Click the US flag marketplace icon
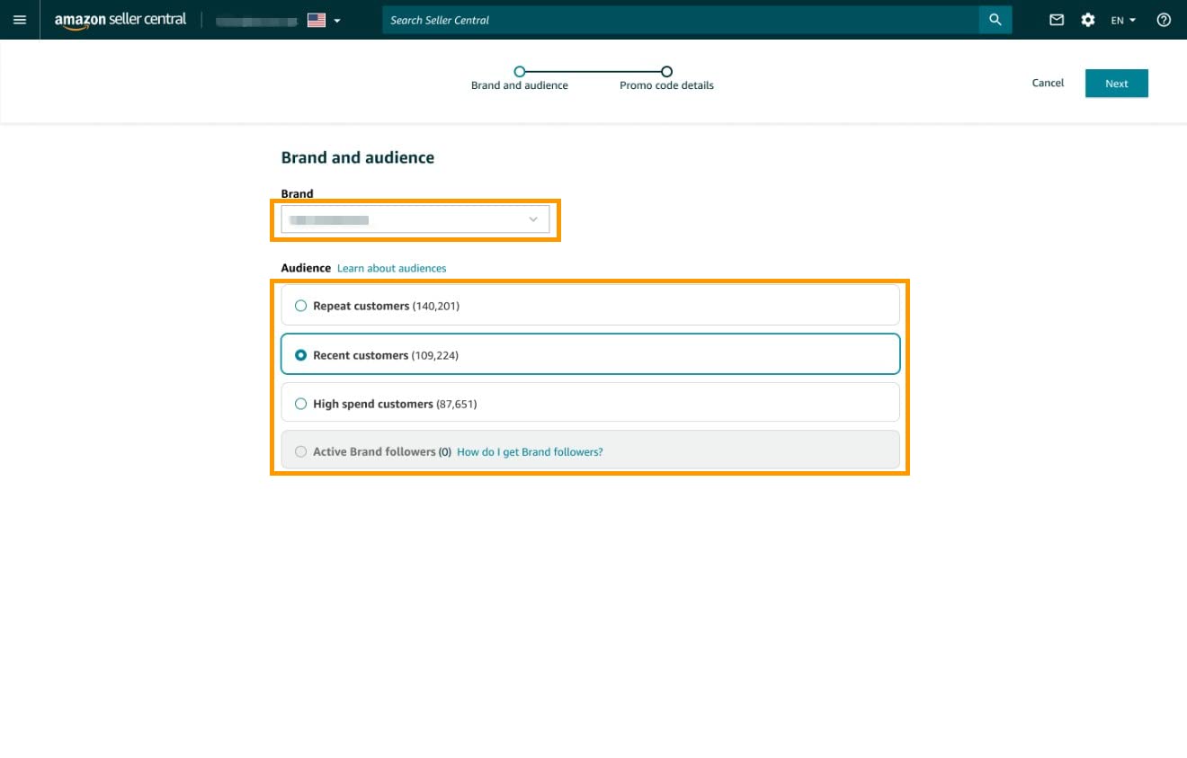Viewport: 1187px width, 758px height. 317,20
